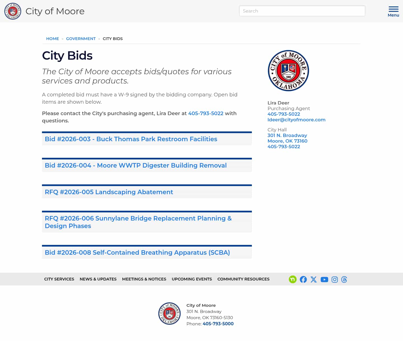Email Lira Deer at ldeer@cityofmoore.com
The height and width of the screenshot is (341, 403).
click(x=296, y=120)
